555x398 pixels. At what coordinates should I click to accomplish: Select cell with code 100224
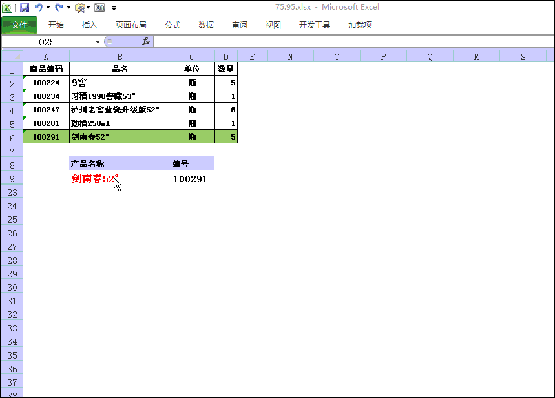pyautogui.click(x=46, y=83)
